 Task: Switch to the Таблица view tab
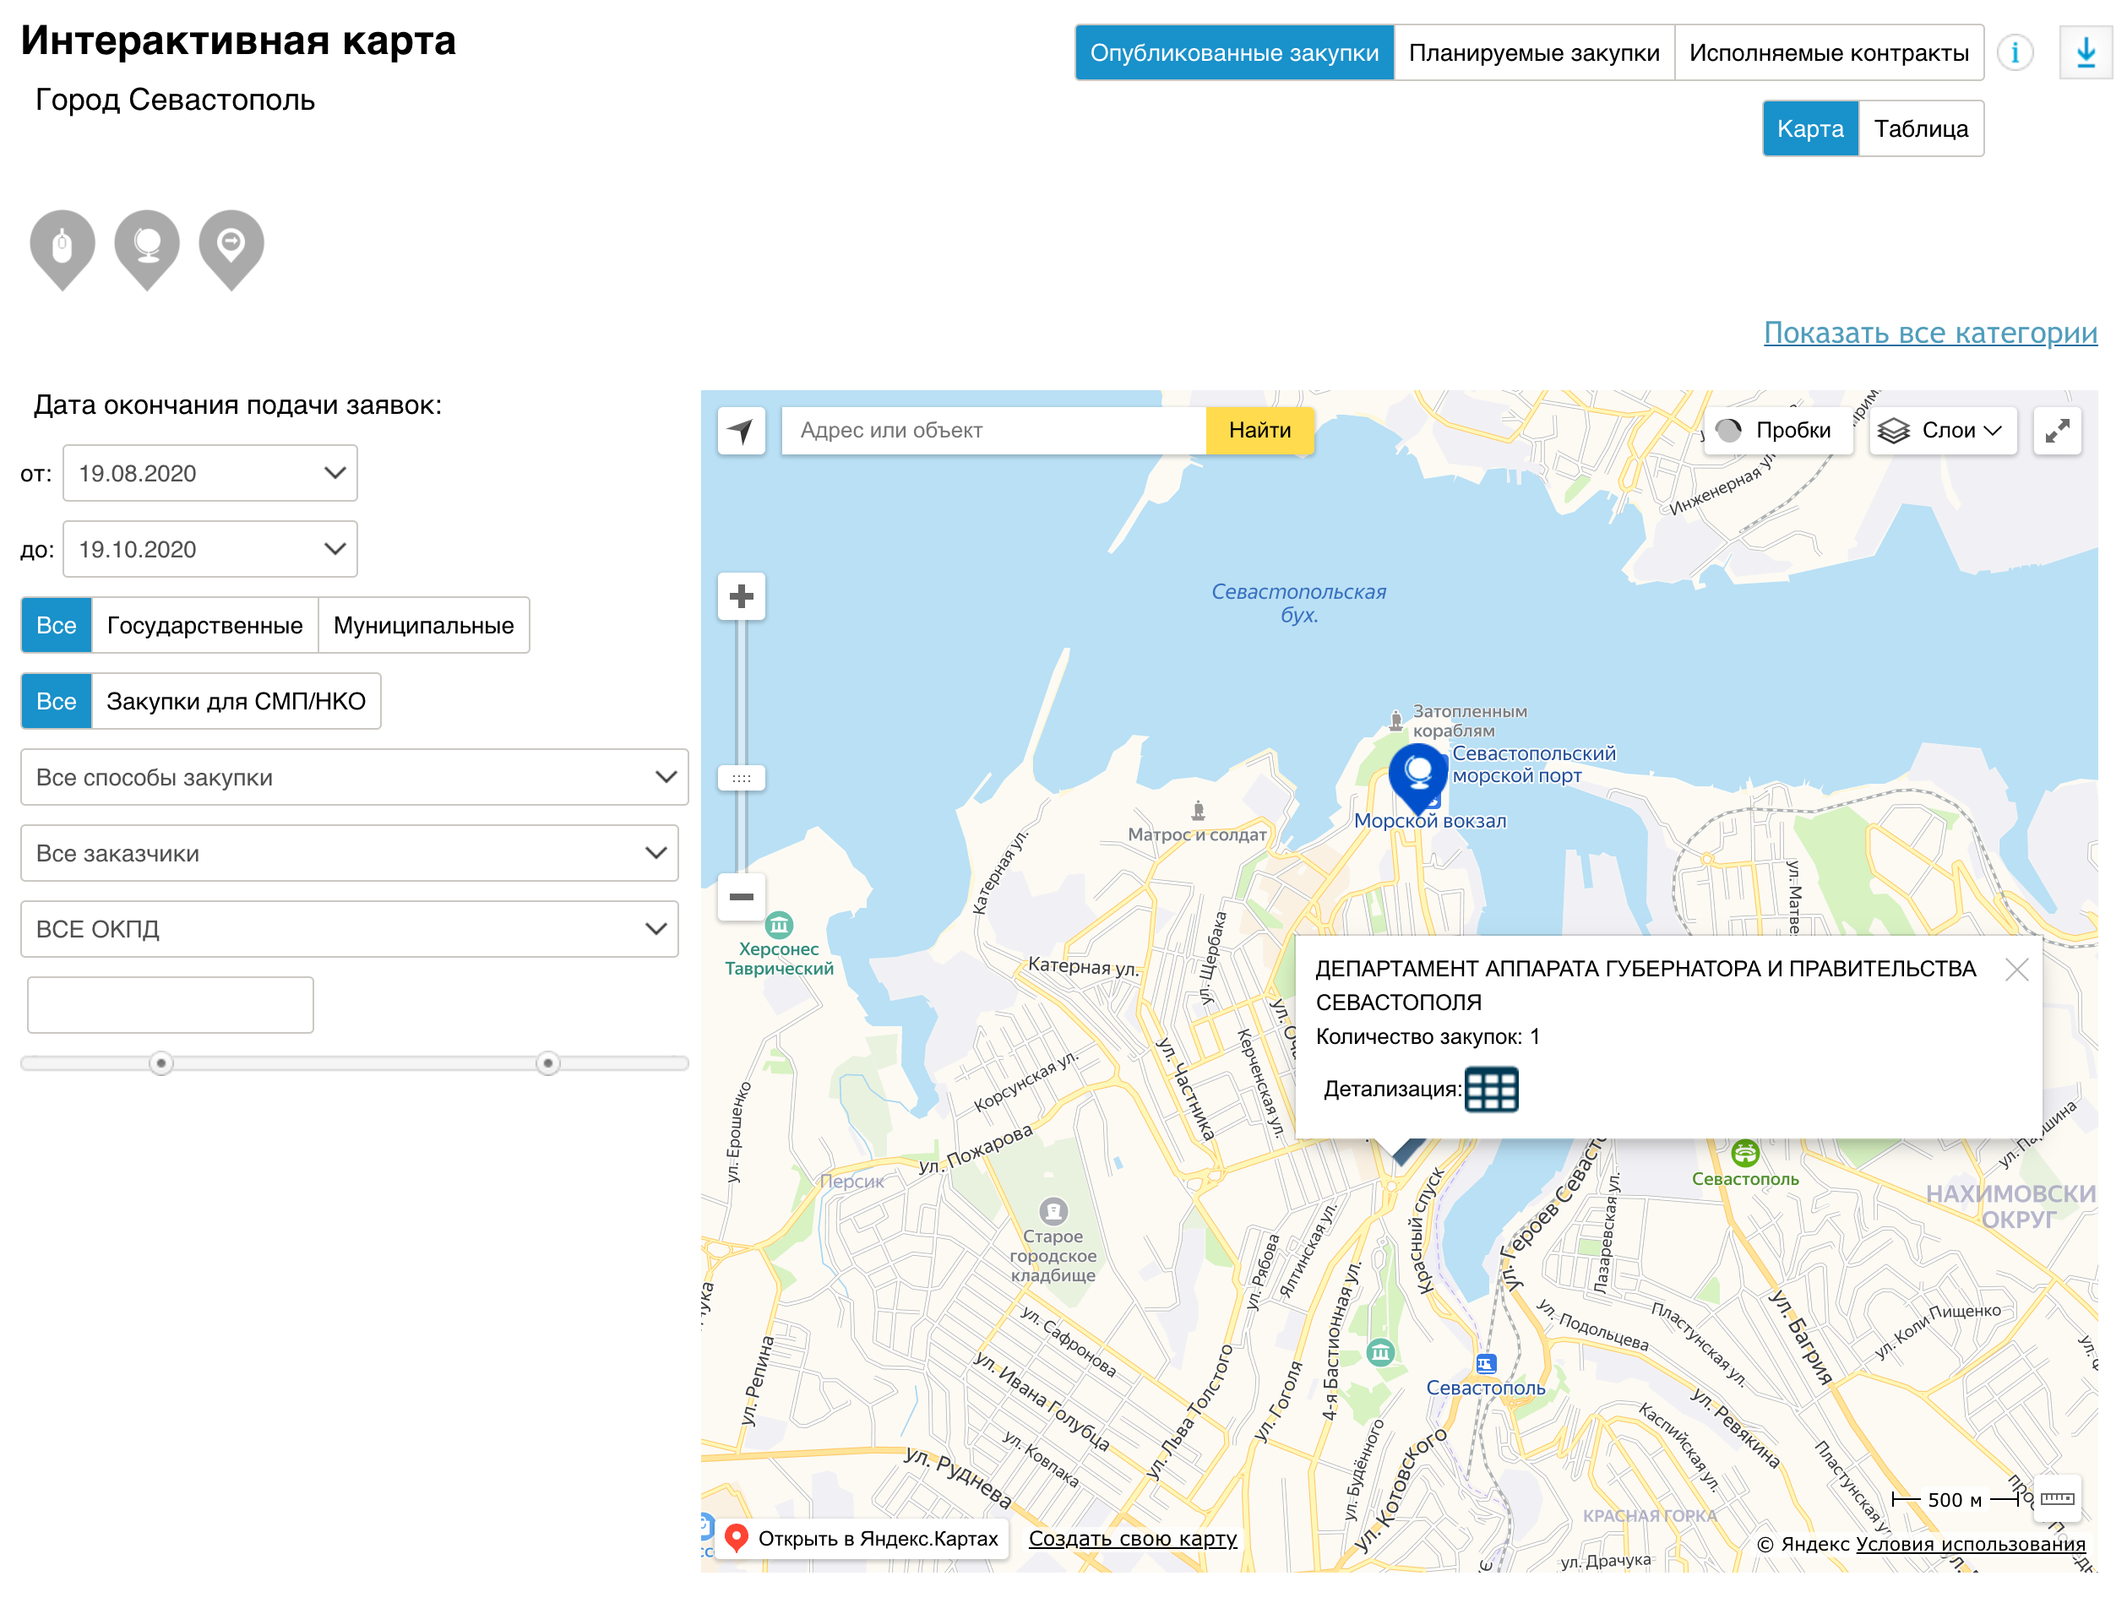click(x=1919, y=129)
